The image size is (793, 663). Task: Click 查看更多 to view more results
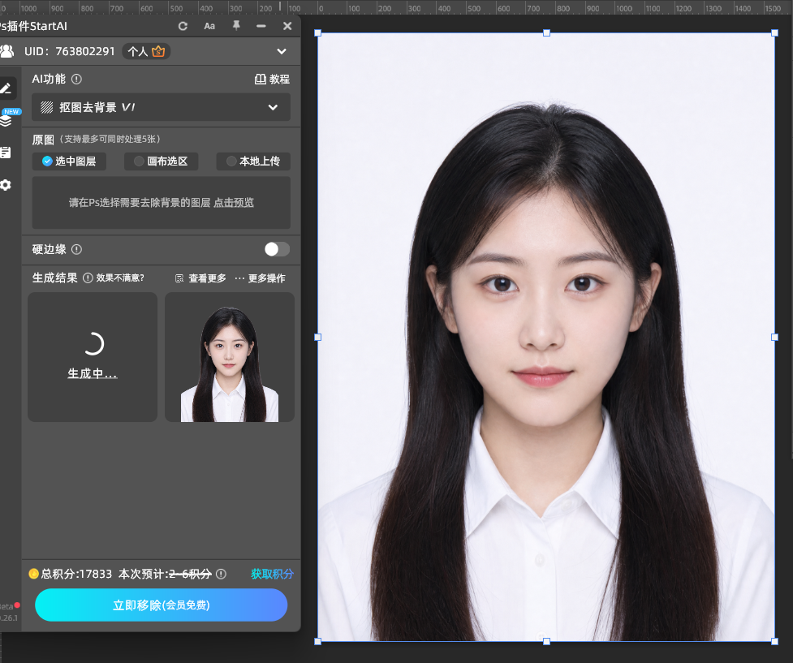pos(200,278)
